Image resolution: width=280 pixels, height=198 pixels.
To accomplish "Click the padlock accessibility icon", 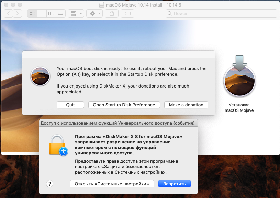I will coord(58,145).
